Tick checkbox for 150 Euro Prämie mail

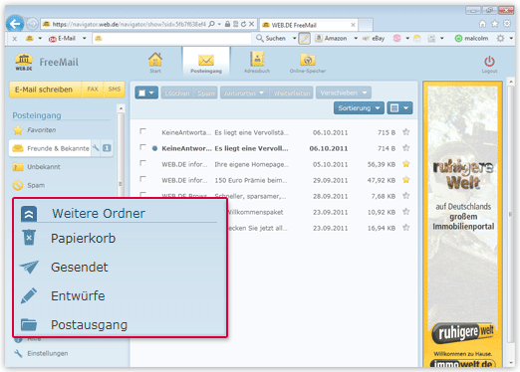tap(142, 179)
